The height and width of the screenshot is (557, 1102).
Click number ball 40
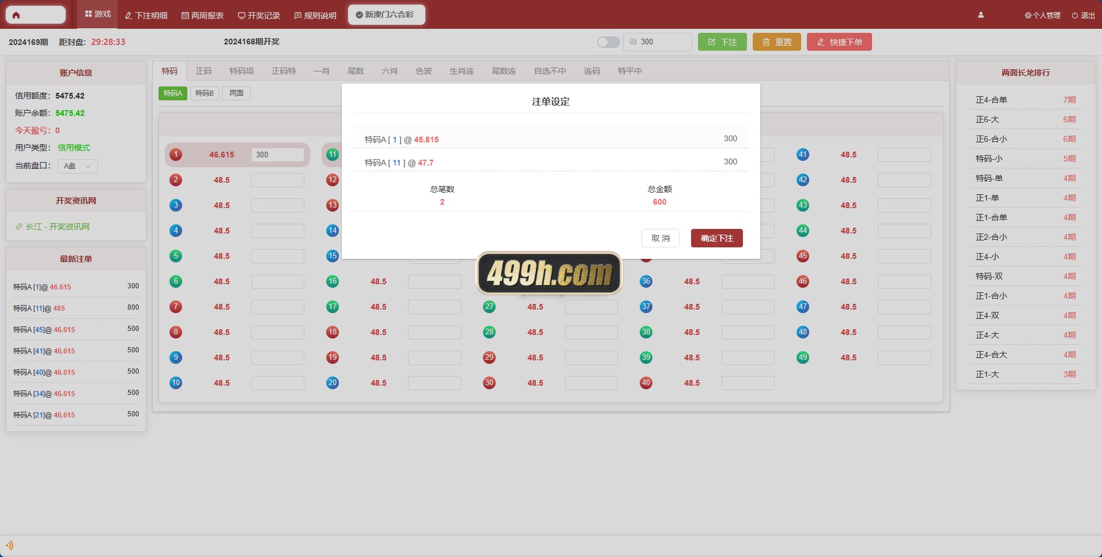pos(646,383)
